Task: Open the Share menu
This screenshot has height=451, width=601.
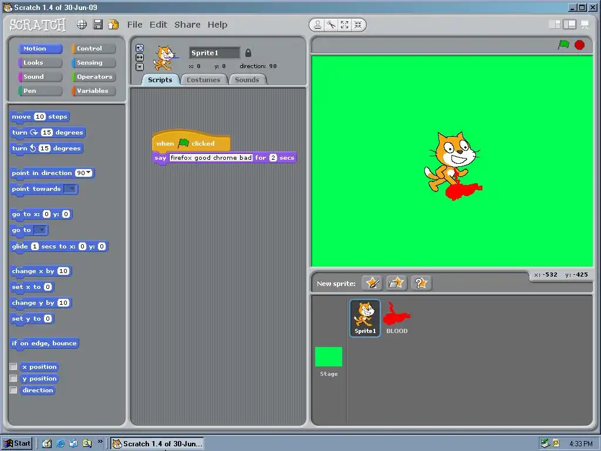Action: (x=187, y=25)
